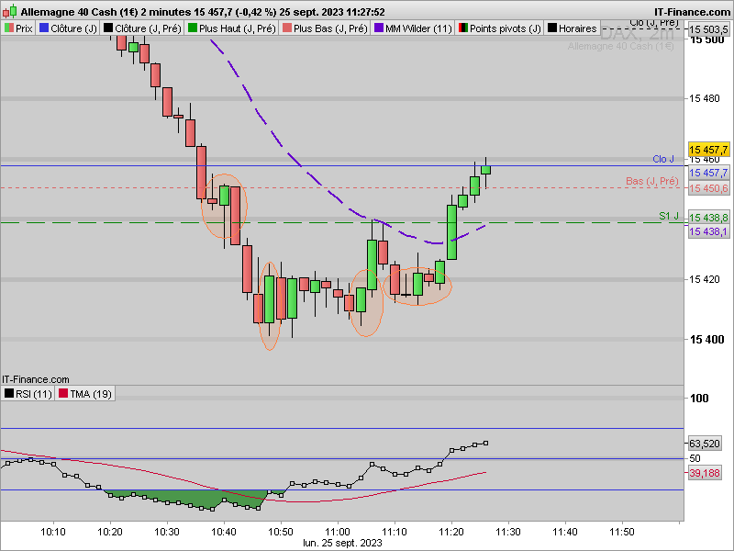Click the purple MM Wilder swatch
This screenshot has height=551, width=734.
379,28
